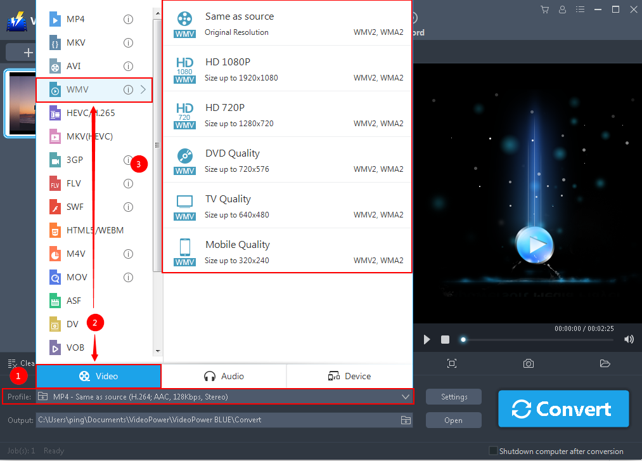Image resolution: width=642 pixels, height=461 pixels.
Task: Take a snapshot using the camera icon
Action: (529, 363)
